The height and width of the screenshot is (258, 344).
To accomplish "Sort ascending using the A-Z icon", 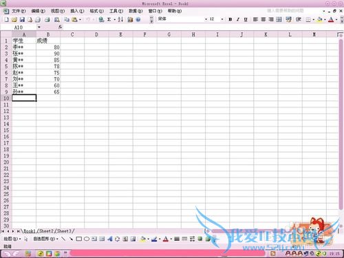I will point(120,19).
